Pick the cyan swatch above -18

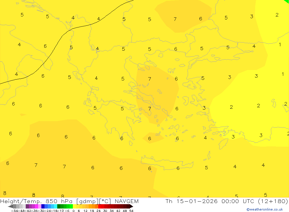pos(55,207)
